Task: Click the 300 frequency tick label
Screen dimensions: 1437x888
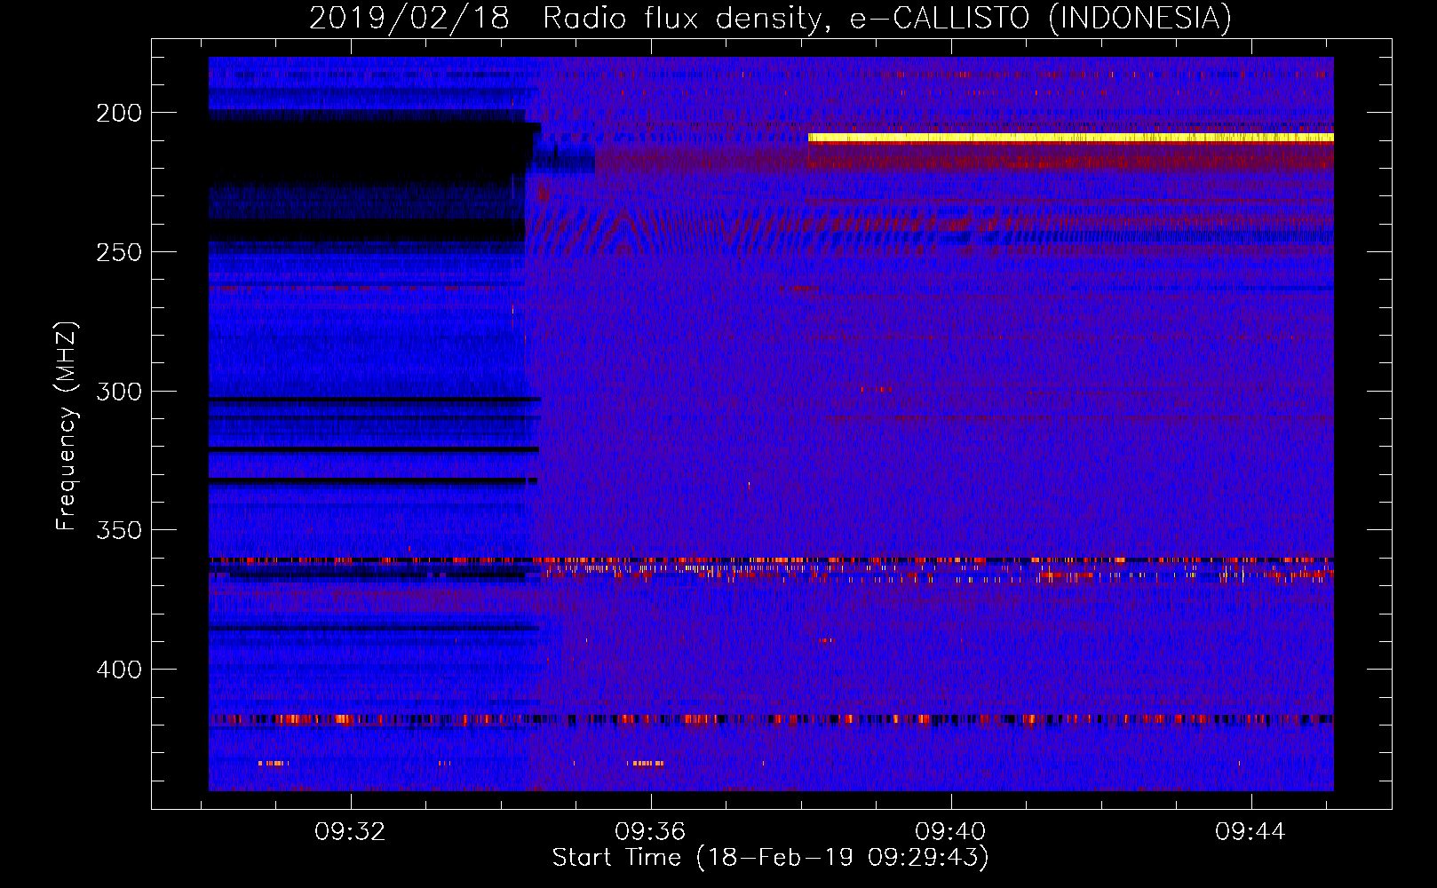Action: tap(119, 392)
